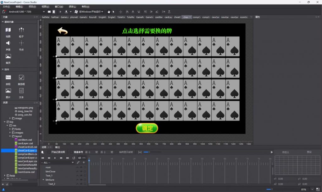Image resolution: width=322 pixels, height=192 pixels.
Task: Select the 粒子 (Particle) object icon
Action: pyautogui.click(x=21, y=30)
